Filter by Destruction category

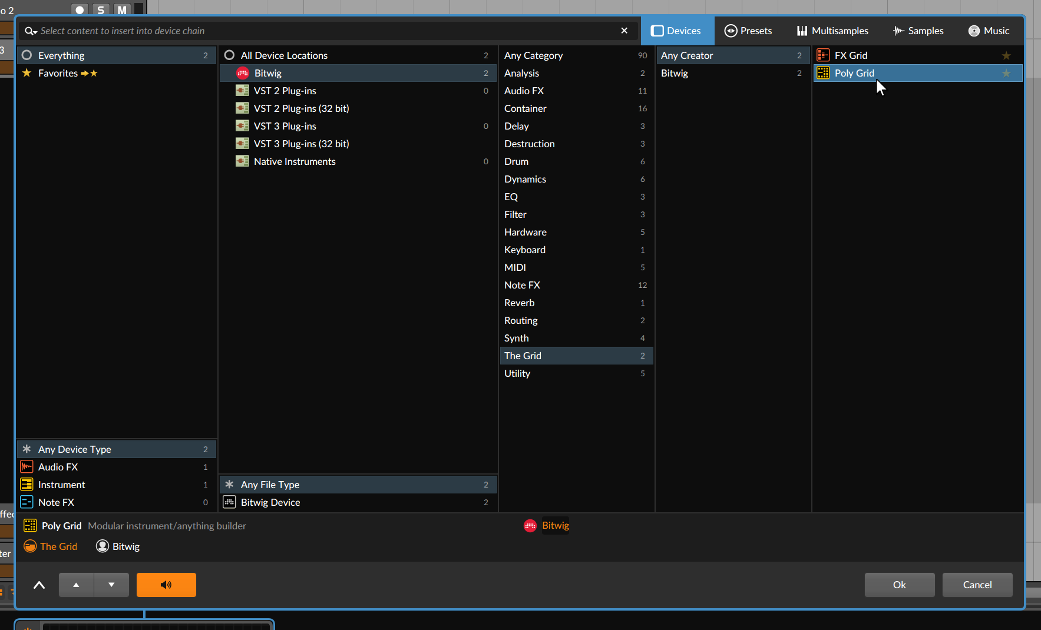576,144
